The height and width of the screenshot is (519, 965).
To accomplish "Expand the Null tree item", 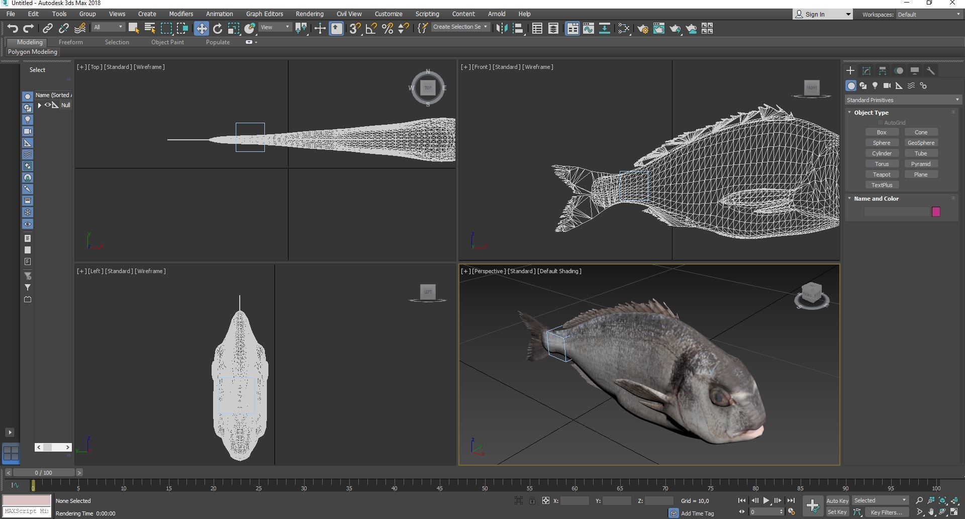I will click(39, 105).
